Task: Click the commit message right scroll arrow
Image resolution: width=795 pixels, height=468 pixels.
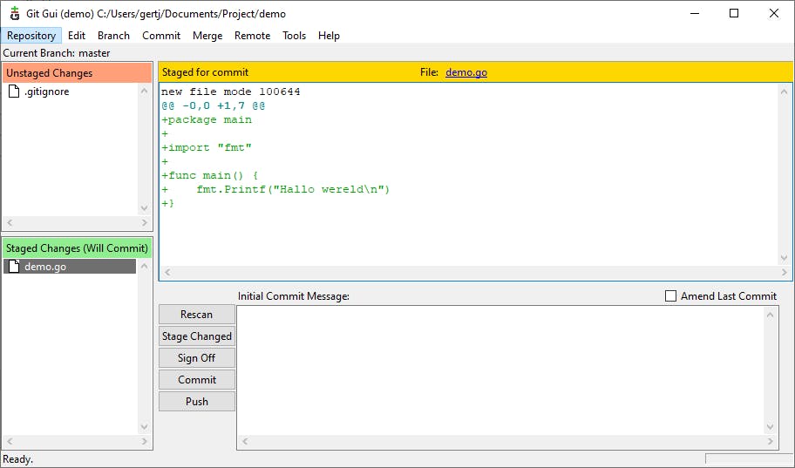Action: coord(771,441)
